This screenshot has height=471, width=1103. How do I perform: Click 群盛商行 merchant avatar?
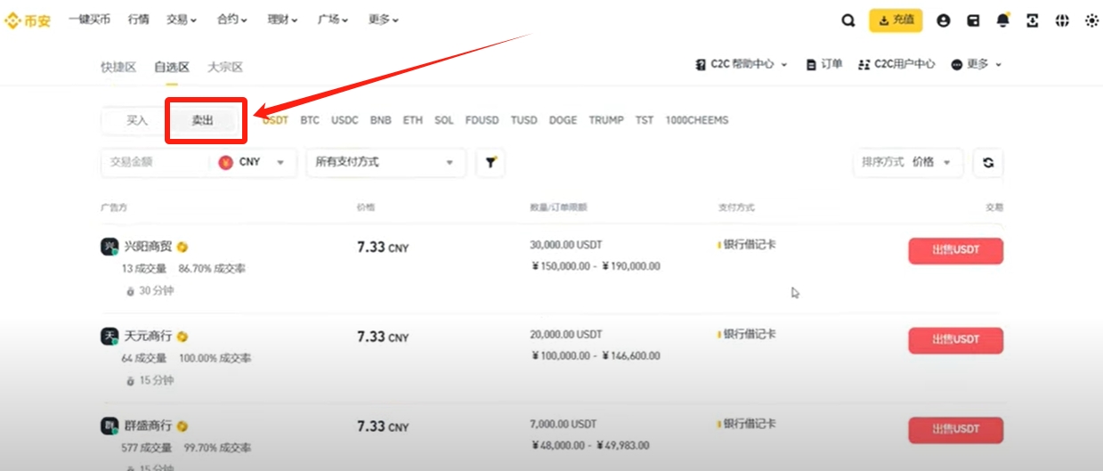pos(109,426)
